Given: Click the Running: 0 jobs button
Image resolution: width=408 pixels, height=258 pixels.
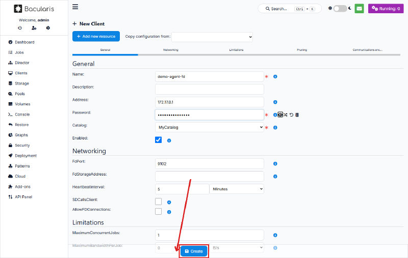Looking at the screenshot, I should tap(386, 9).
